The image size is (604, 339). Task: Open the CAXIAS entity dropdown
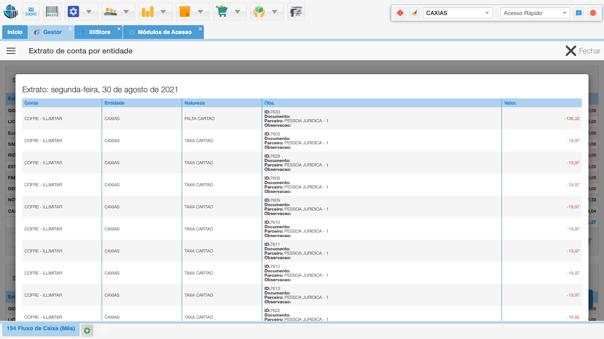(x=458, y=13)
